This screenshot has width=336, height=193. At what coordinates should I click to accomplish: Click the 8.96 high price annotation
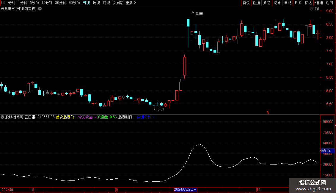tap(199, 14)
